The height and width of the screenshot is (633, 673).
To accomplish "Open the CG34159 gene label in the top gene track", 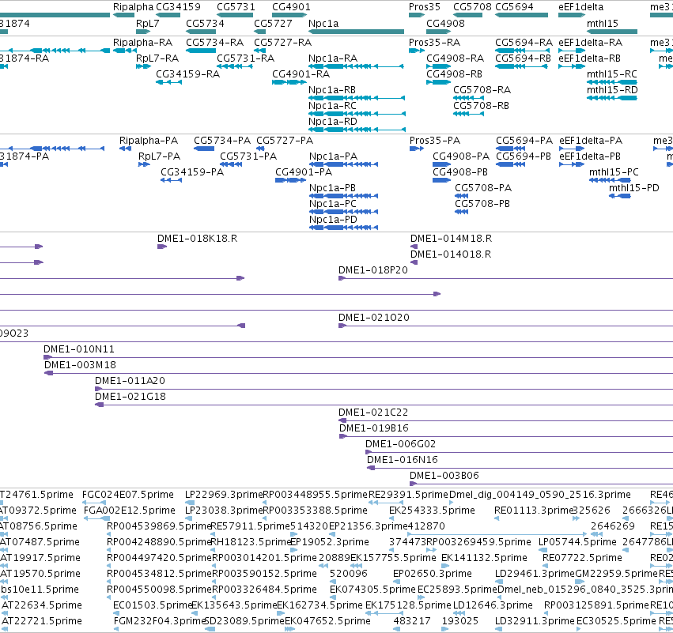I will (x=178, y=7).
